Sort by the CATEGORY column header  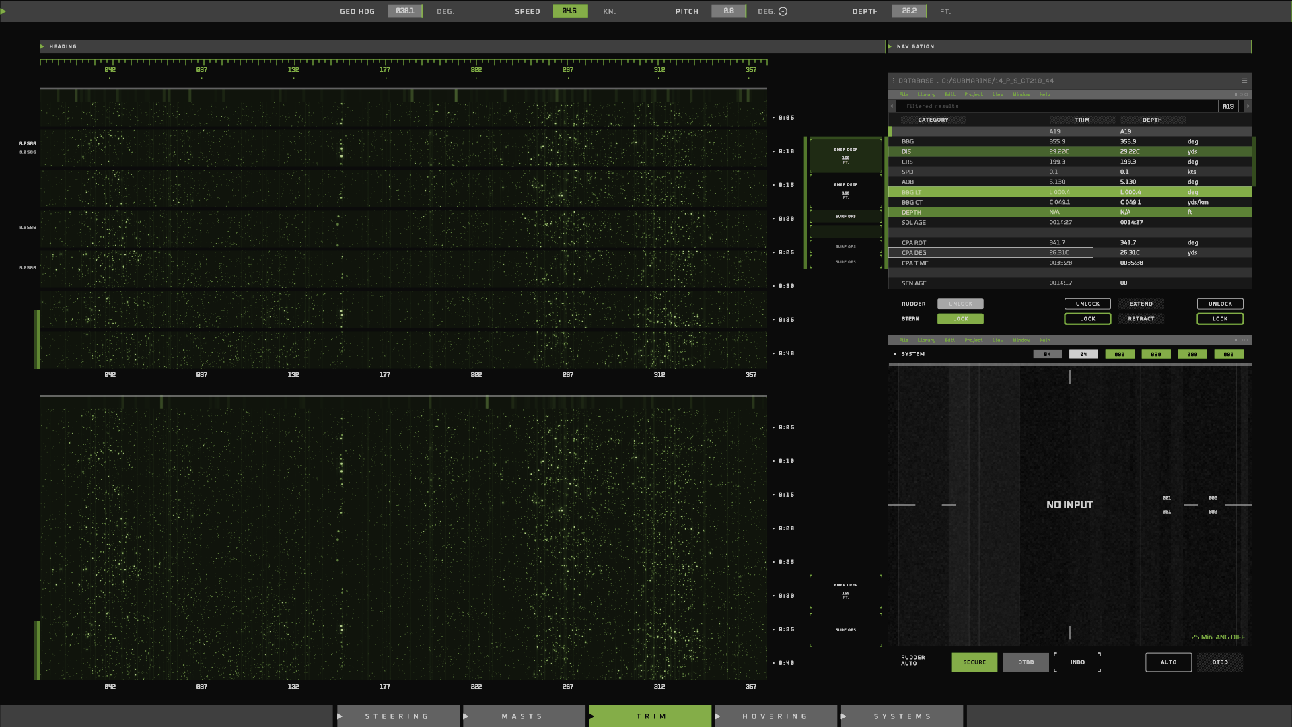pyautogui.click(x=933, y=120)
